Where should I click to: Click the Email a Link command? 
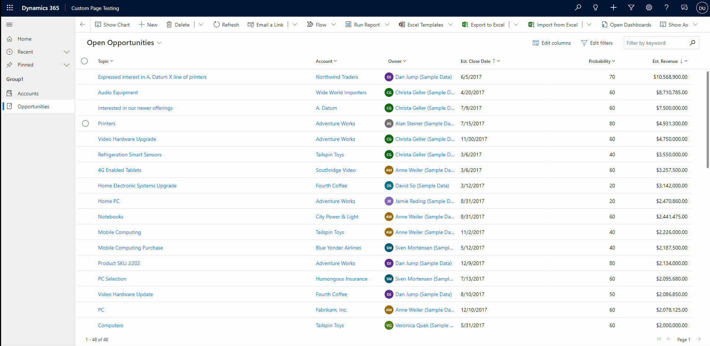point(266,25)
